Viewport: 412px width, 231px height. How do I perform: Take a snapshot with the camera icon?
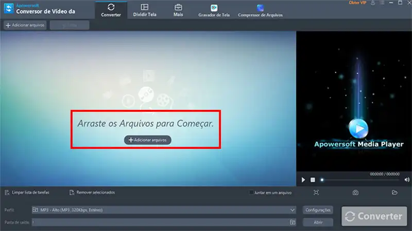coord(355,192)
